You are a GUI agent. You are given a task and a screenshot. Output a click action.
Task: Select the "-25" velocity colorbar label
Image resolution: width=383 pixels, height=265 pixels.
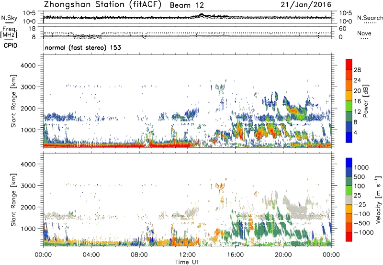click(360, 204)
